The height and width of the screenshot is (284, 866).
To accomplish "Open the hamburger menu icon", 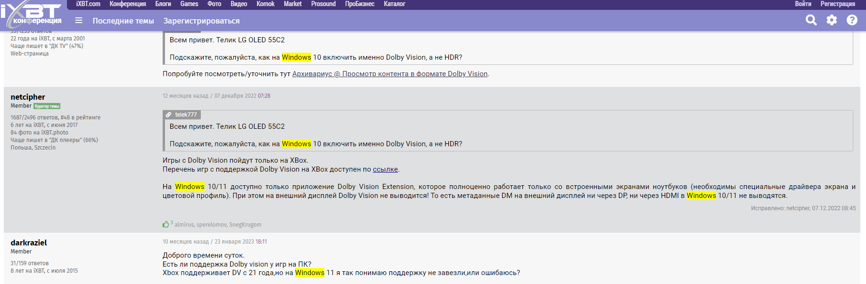I will click(x=79, y=21).
